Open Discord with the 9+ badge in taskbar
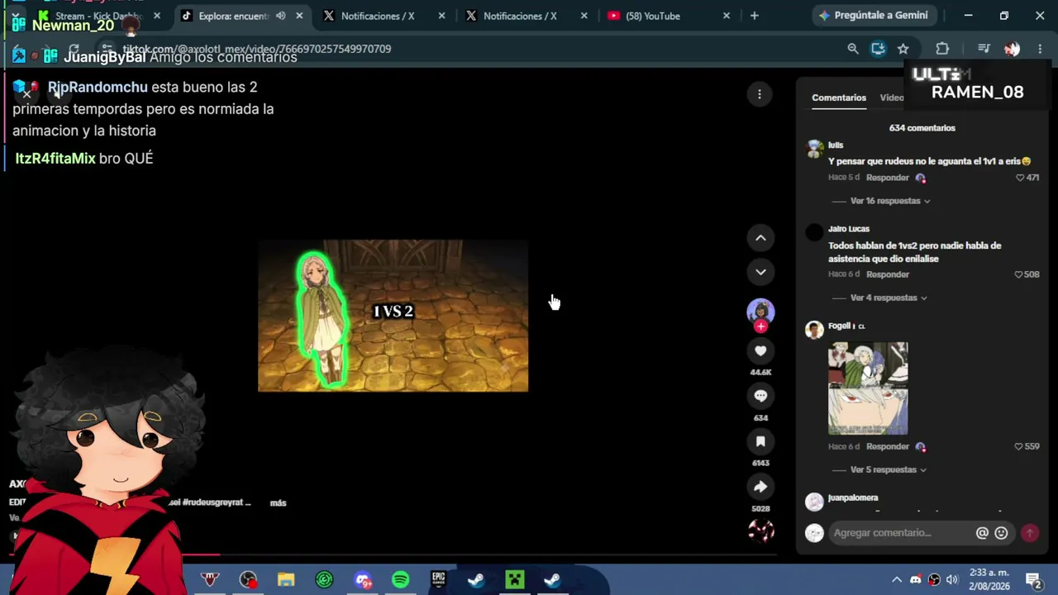The image size is (1058, 595). [x=362, y=580]
